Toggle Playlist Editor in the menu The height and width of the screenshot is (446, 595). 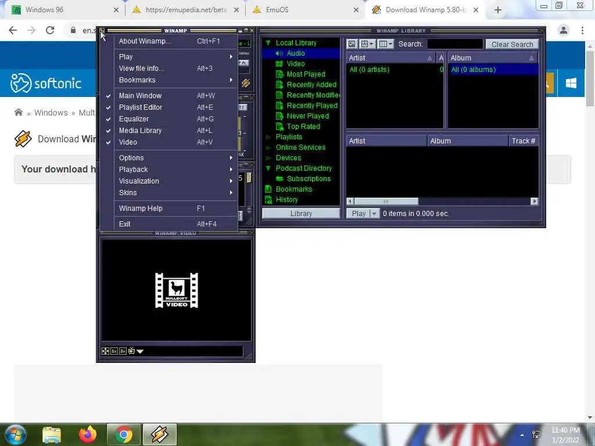169,107
